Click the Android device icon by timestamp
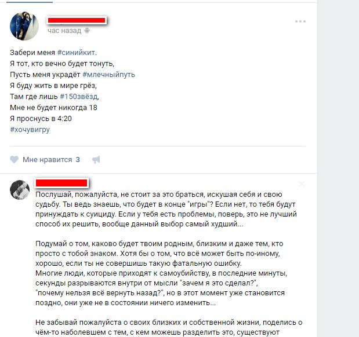This screenshot has width=359, height=337. click(87, 31)
